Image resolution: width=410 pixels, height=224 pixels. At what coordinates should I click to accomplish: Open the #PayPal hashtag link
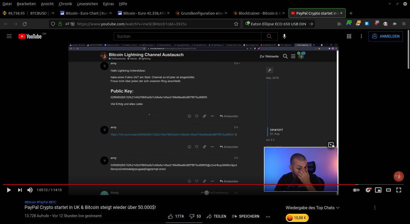42,202
